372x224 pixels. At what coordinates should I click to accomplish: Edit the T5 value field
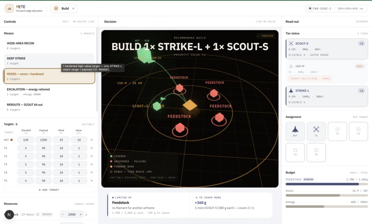pos(79,181)
